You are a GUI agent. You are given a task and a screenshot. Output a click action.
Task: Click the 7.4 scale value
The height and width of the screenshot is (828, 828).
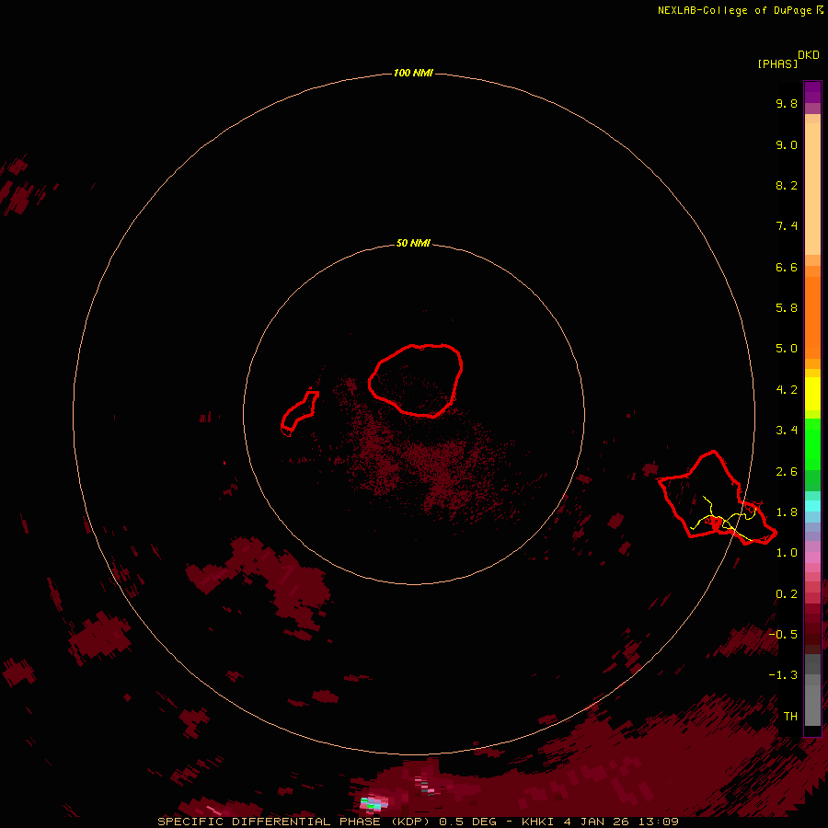787,226
